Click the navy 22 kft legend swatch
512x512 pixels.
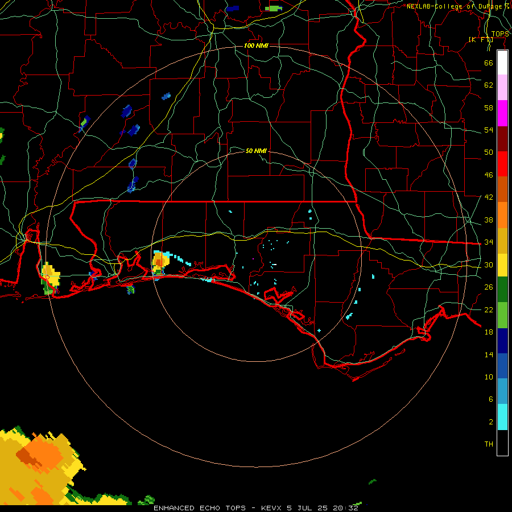click(x=502, y=341)
